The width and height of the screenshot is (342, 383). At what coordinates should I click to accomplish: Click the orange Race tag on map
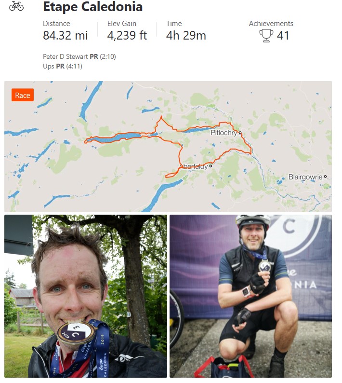click(23, 95)
